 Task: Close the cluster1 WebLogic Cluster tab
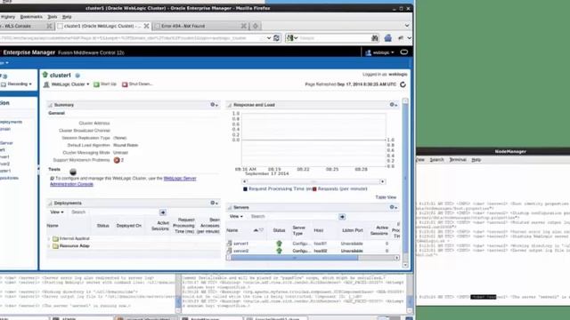click(146, 26)
